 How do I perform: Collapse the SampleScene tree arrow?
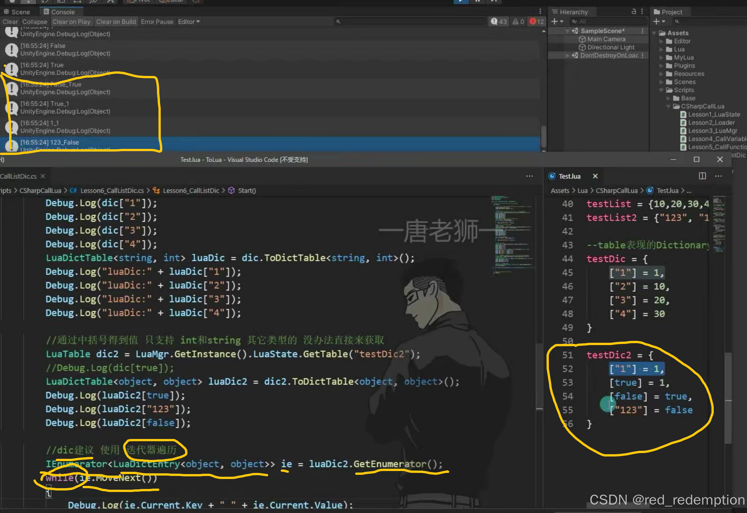568,31
